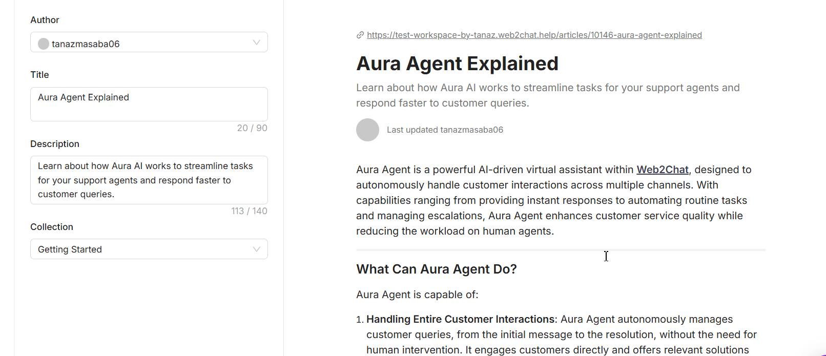Click the Aura Agent is capable of line
The height and width of the screenshot is (356, 826).
417,295
